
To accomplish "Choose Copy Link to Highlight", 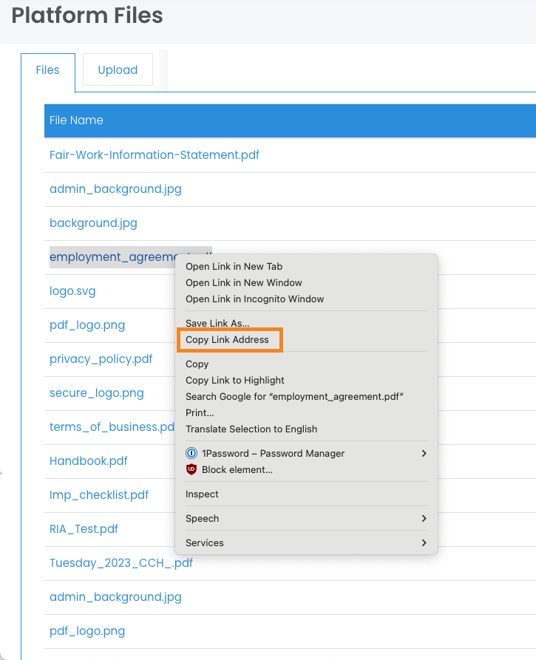I will pos(234,381).
